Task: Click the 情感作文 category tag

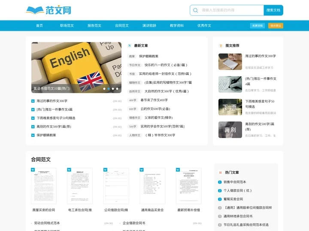Action: pos(135,118)
